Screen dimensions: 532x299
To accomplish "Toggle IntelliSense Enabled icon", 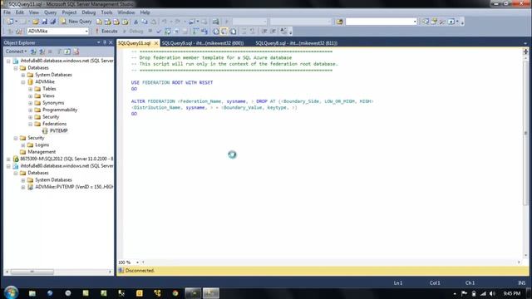I will tap(185, 32).
